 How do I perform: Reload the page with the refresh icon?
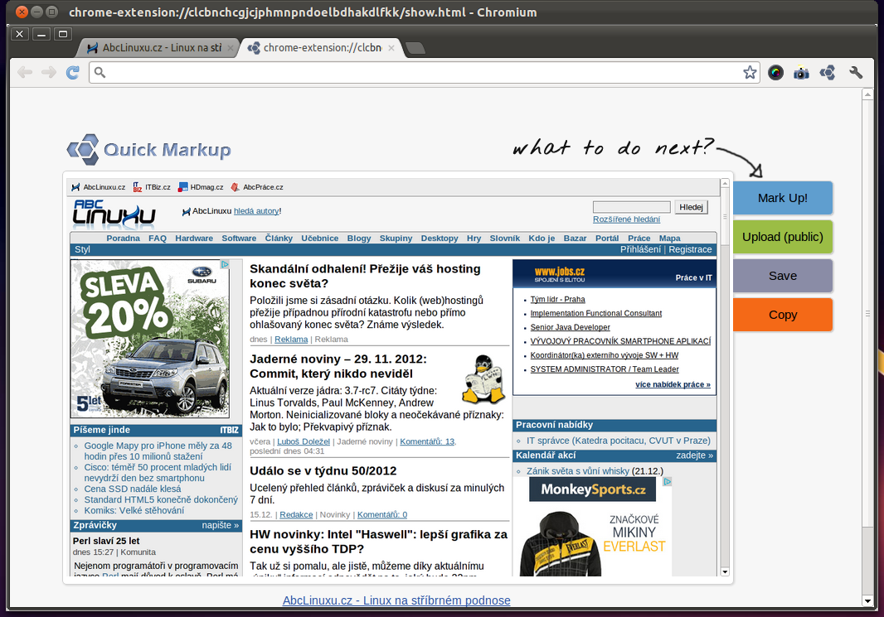[x=73, y=73]
